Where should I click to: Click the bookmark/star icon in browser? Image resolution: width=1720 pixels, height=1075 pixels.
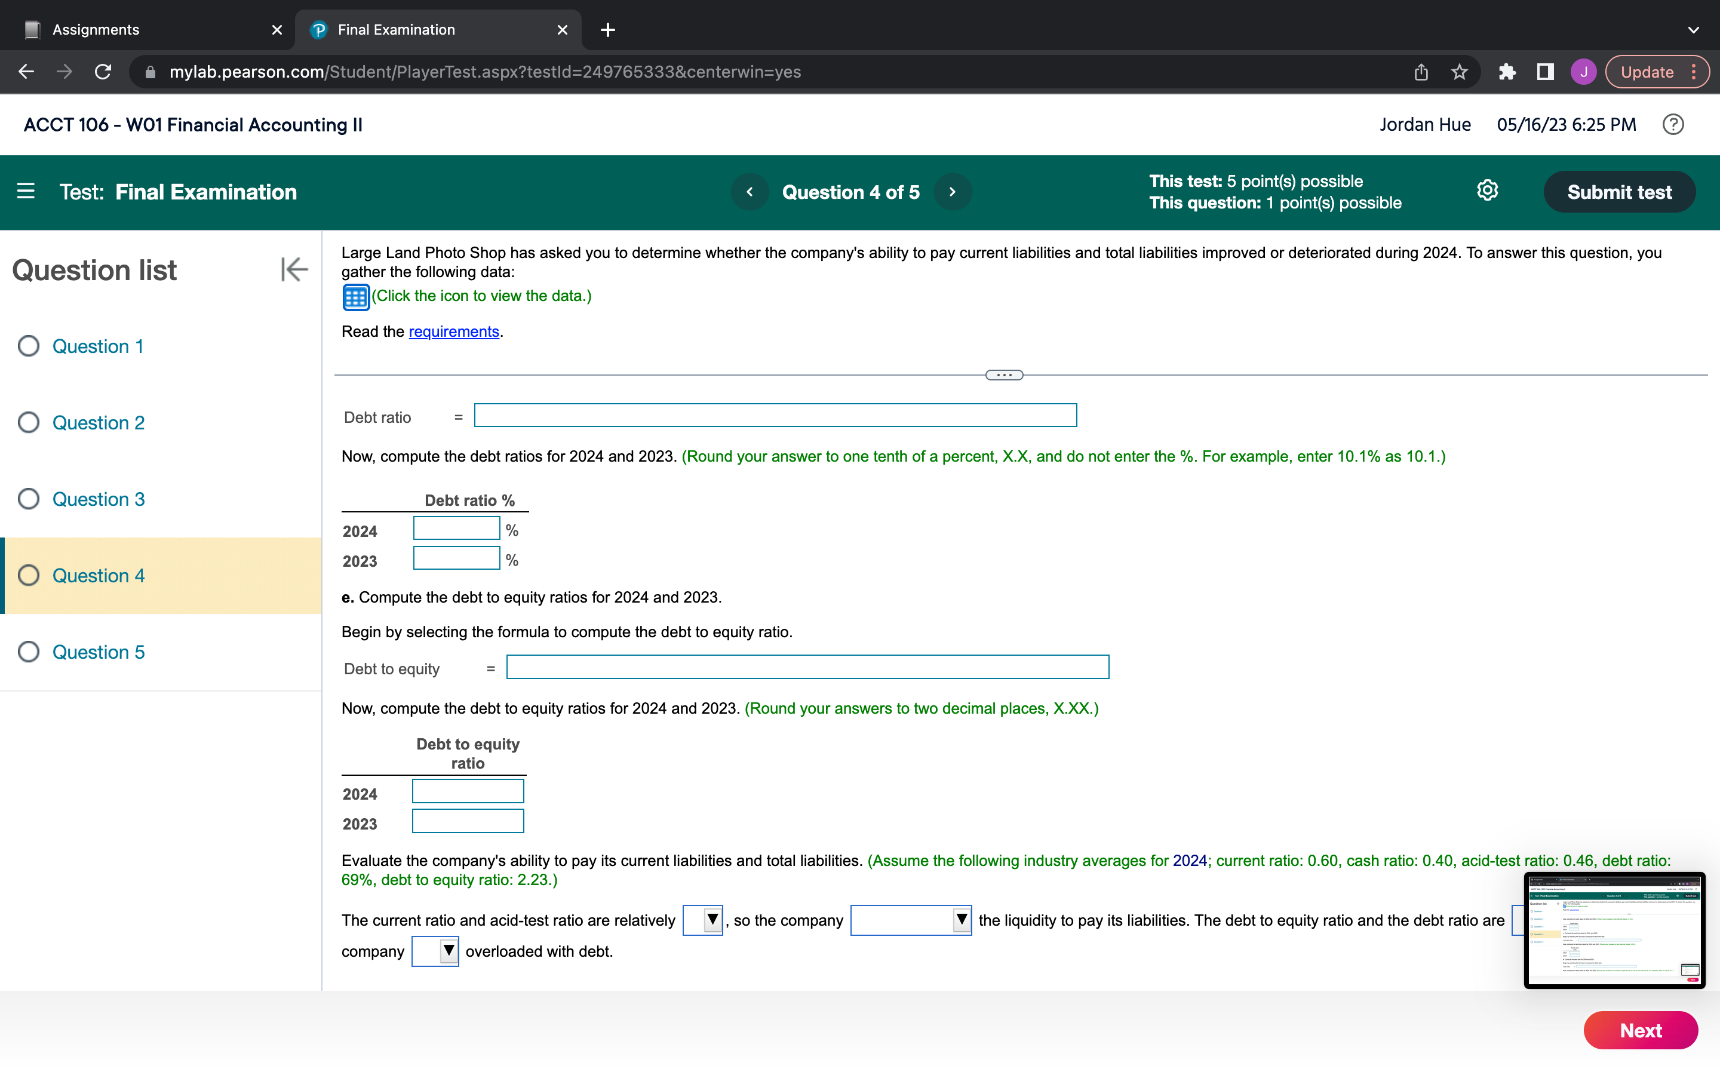pos(1459,72)
